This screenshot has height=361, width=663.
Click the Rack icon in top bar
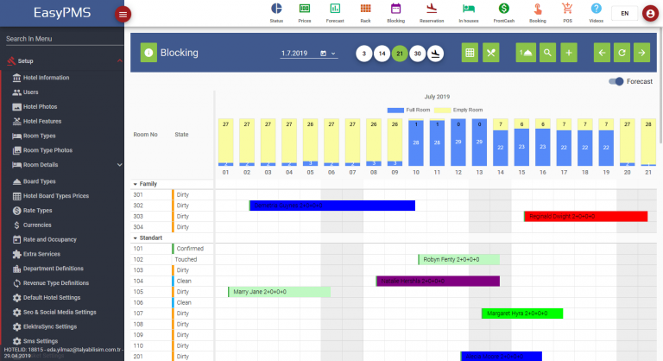364,11
